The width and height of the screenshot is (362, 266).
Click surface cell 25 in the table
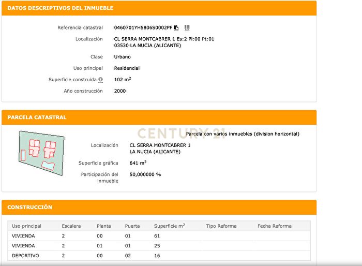pyautogui.click(x=157, y=246)
